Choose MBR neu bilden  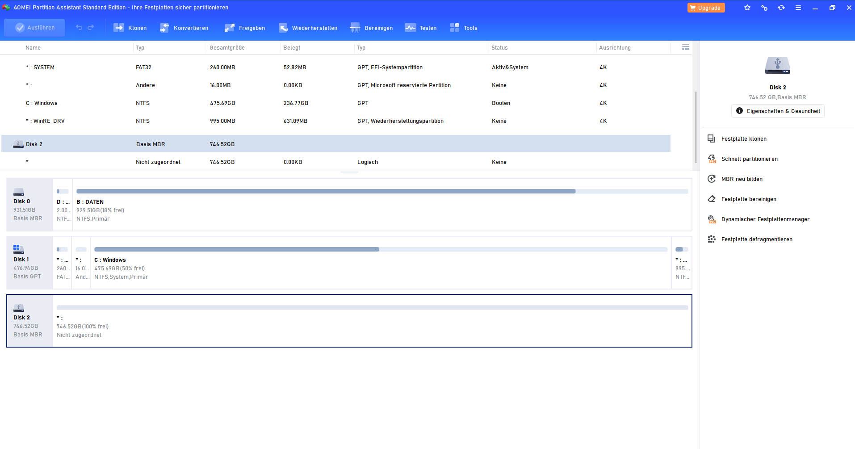(742, 179)
